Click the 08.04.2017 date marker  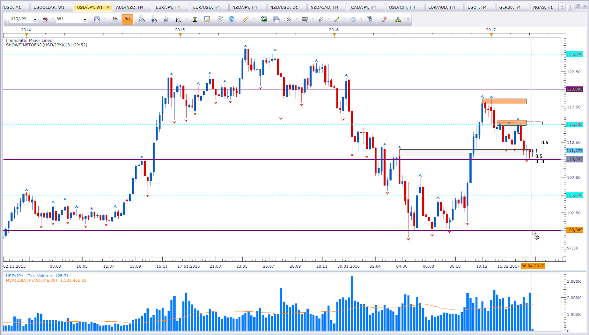click(533, 265)
